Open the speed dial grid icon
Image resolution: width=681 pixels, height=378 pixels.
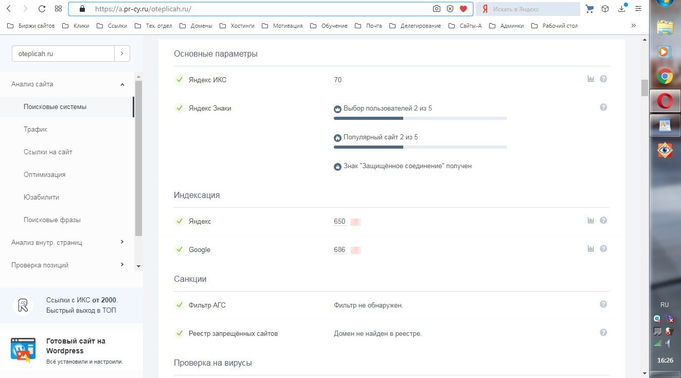pyautogui.click(x=58, y=9)
